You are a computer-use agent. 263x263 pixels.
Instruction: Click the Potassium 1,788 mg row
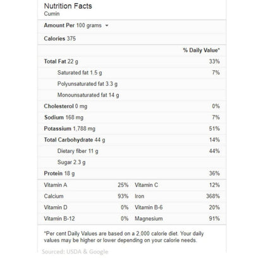[x=131, y=128]
